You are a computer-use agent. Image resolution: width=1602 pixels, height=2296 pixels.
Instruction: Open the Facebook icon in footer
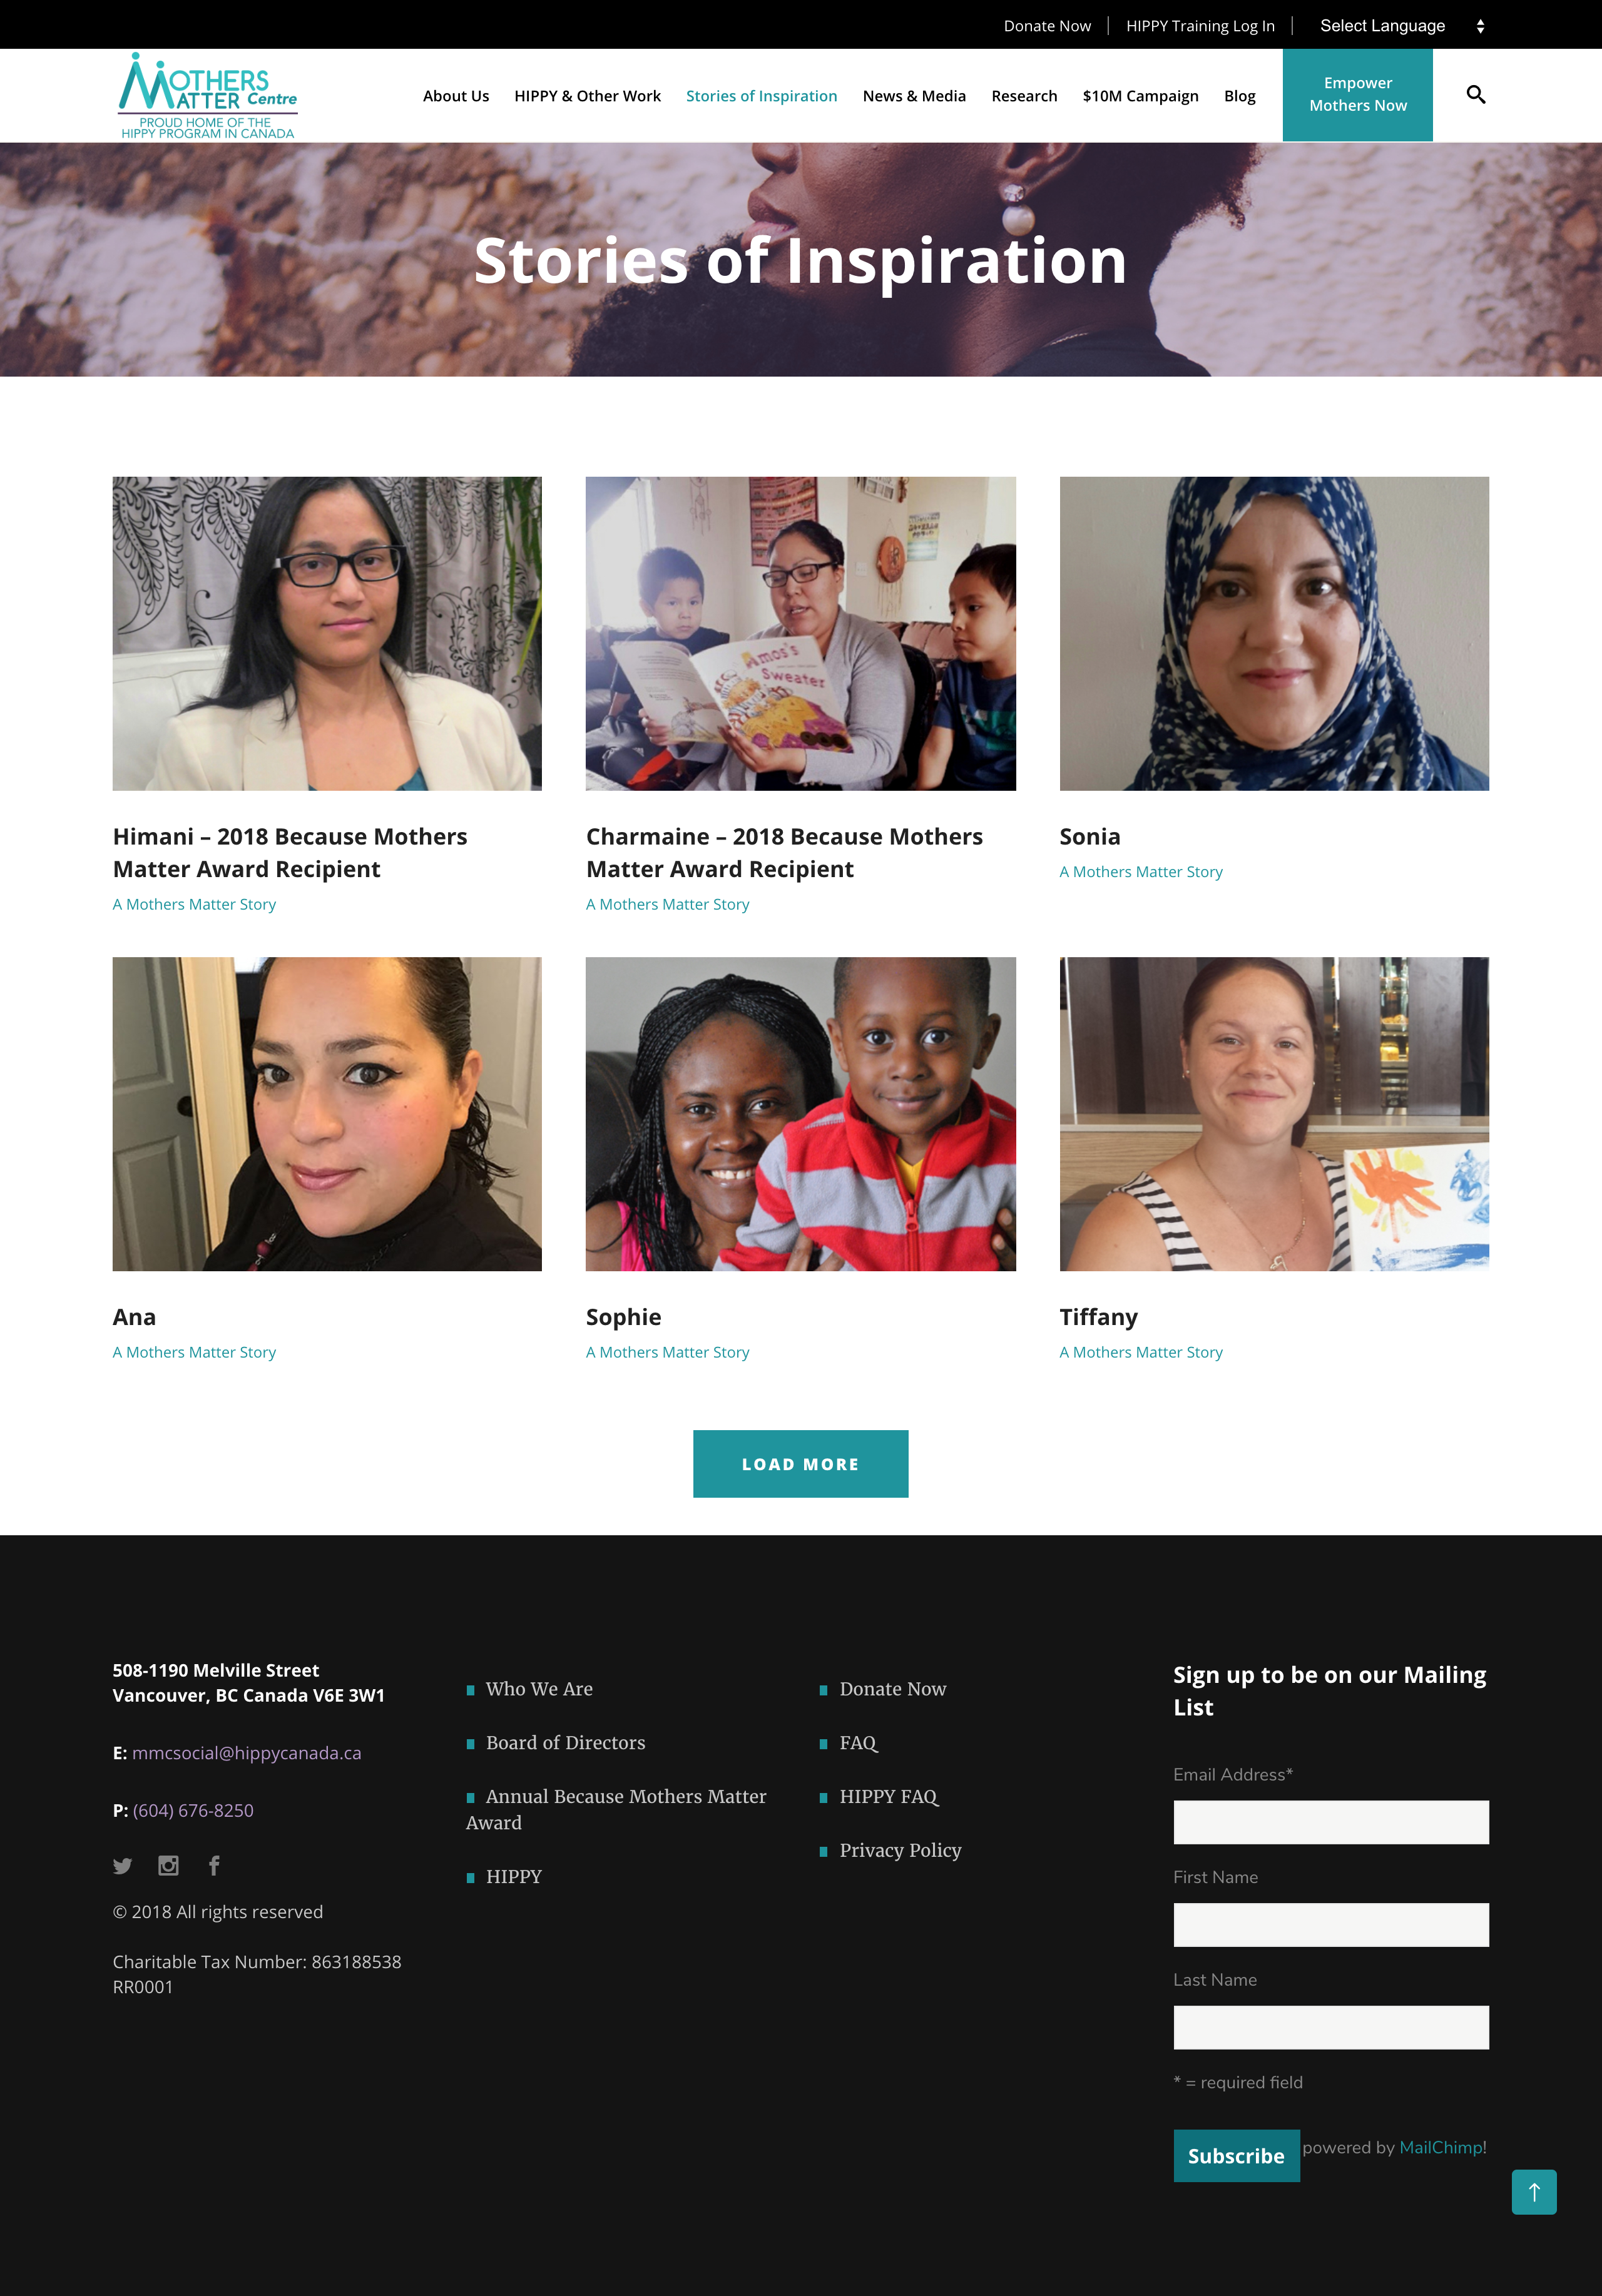(214, 1865)
